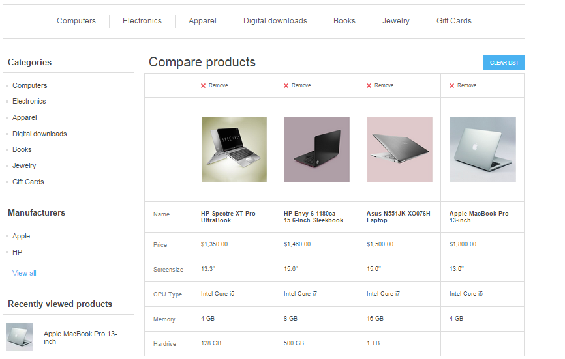Select Gift Cards in top menu
Image resolution: width=565 pixels, height=359 pixels.
click(454, 21)
